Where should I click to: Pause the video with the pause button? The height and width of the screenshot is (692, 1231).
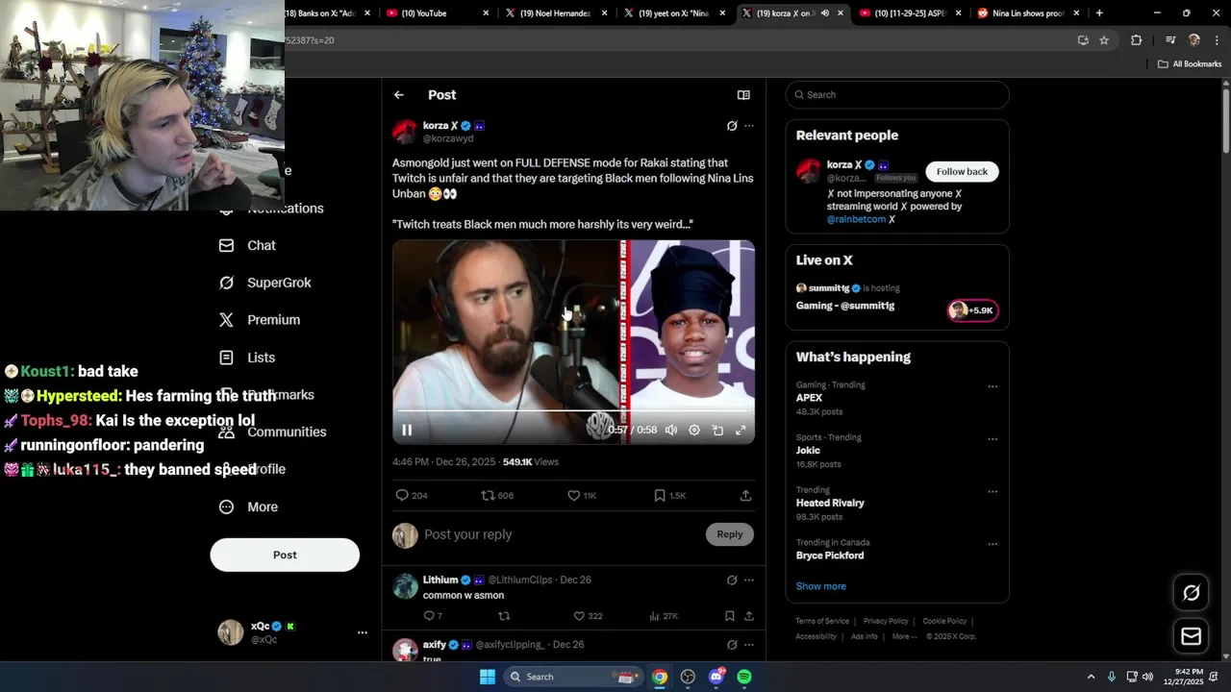(407, 431)
